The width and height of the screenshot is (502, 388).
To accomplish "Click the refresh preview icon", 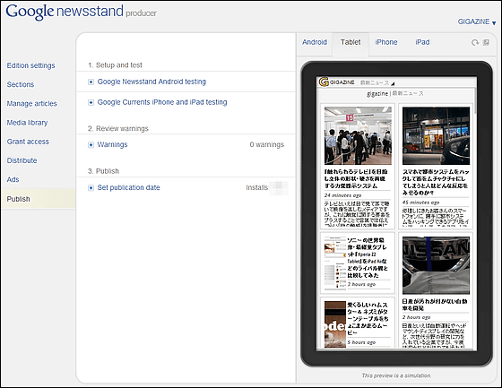I will coord(475,43).
